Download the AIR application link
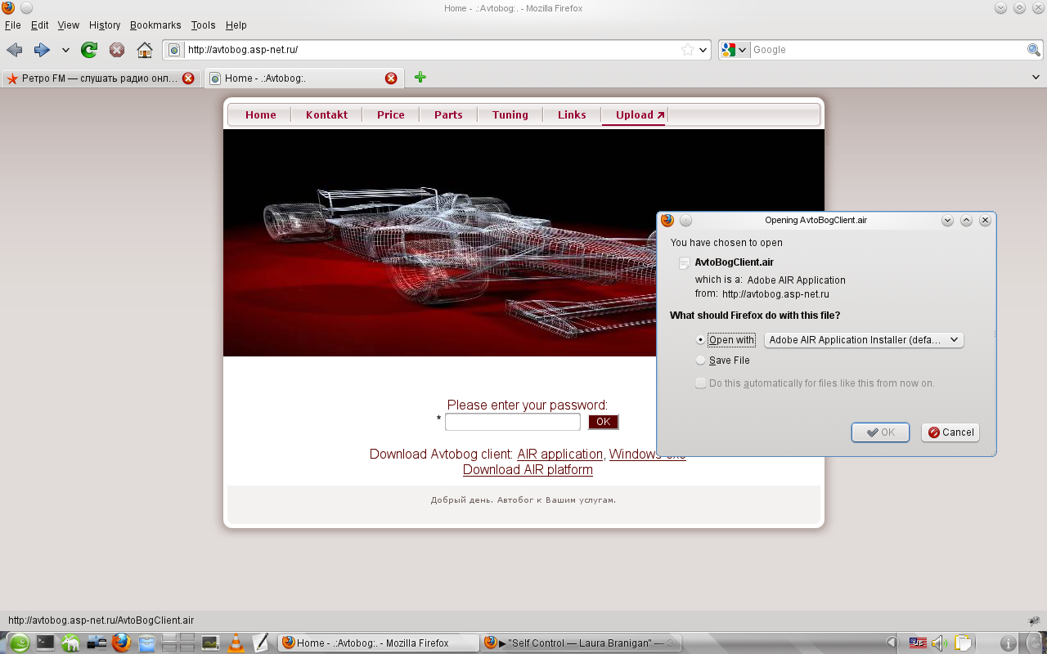 (559, 454)
